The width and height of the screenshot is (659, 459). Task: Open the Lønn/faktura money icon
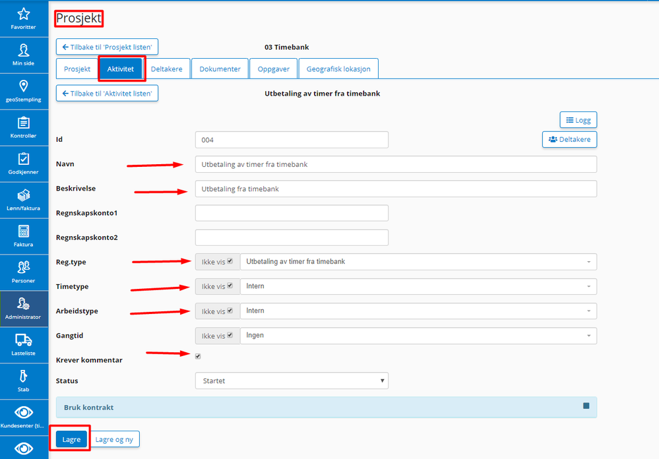click(x=24, y=195)
